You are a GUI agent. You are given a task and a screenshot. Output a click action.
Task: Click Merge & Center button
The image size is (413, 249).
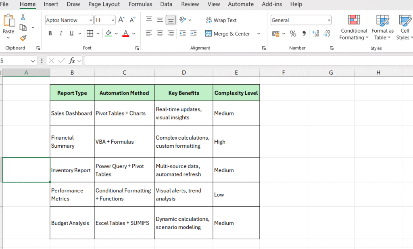pos(227,34)
